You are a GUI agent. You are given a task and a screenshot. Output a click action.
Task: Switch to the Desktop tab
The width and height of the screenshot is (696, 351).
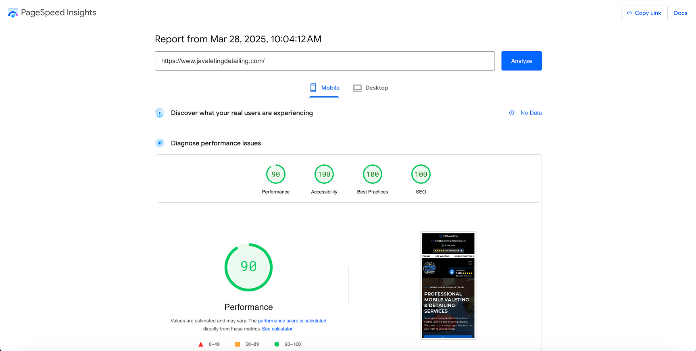(370, 88)
